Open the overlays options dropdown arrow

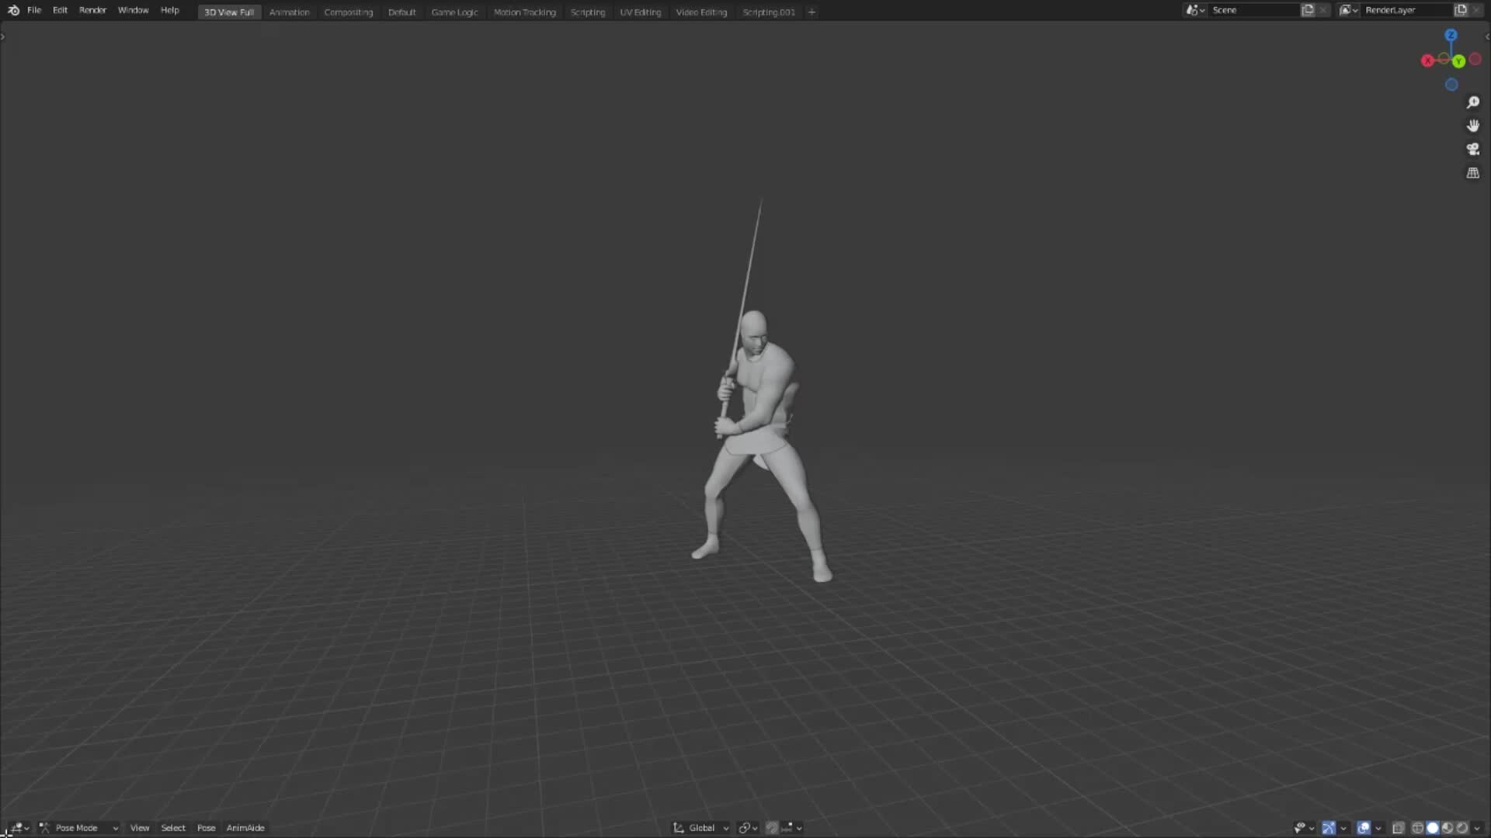tap(1378, 828)
